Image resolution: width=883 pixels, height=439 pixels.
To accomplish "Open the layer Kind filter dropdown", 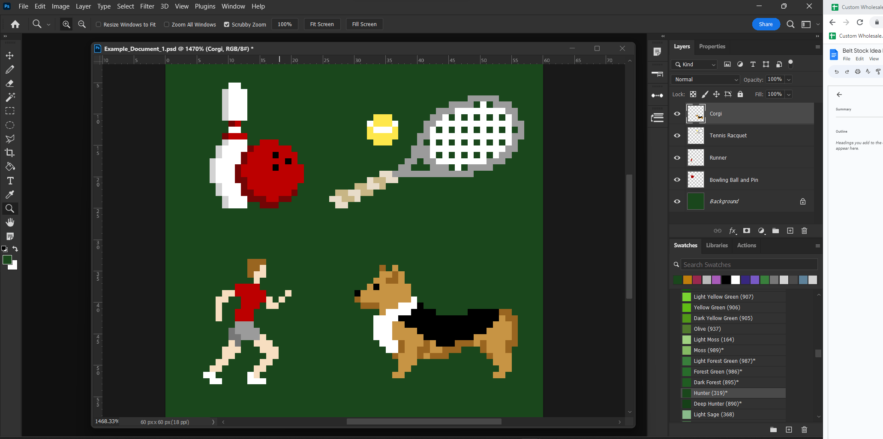I will coord(694,64).
